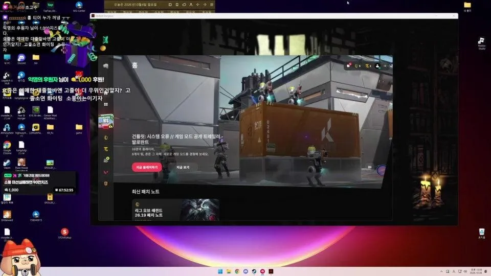Open Valorant from the Riot sidebar
491x276 pixels.
click(x=106, y=172)
